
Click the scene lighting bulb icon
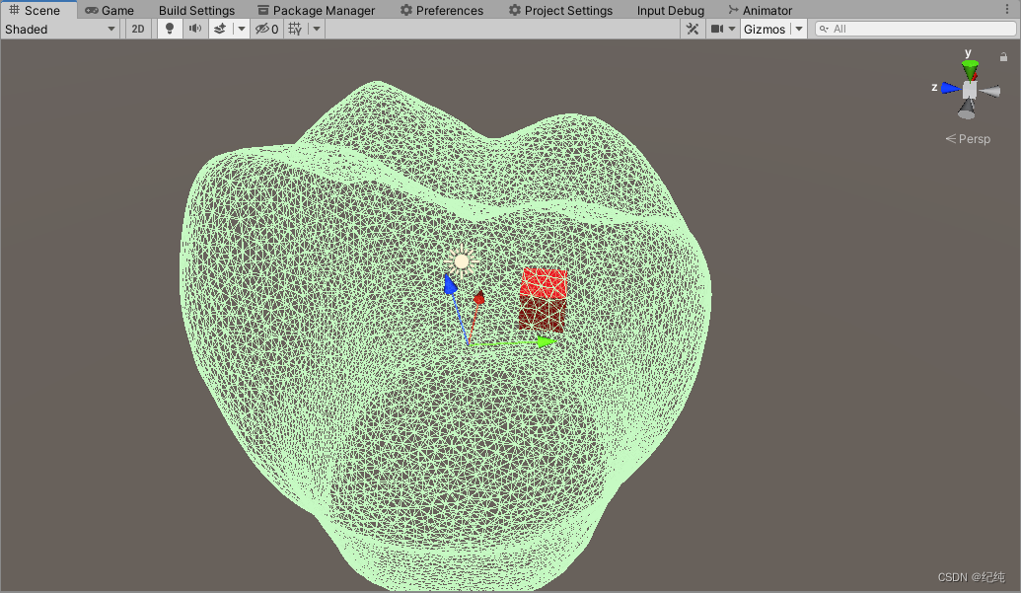point(169,29)
